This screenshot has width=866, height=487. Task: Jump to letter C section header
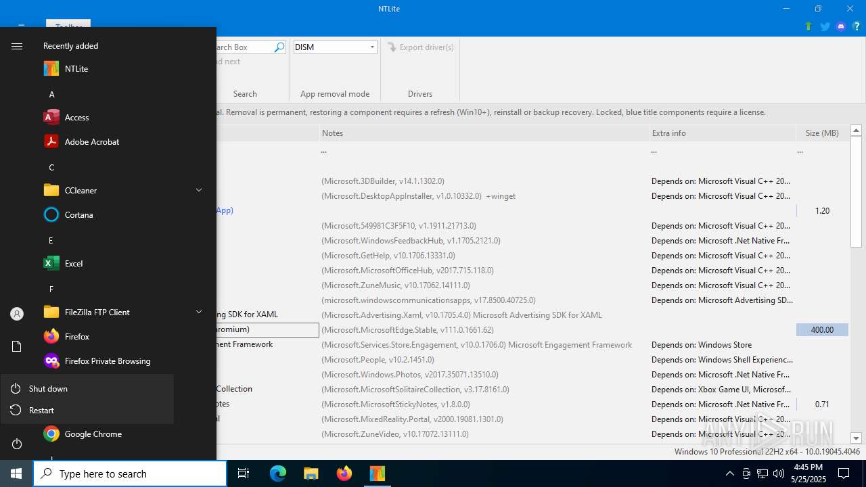[51, 167]
